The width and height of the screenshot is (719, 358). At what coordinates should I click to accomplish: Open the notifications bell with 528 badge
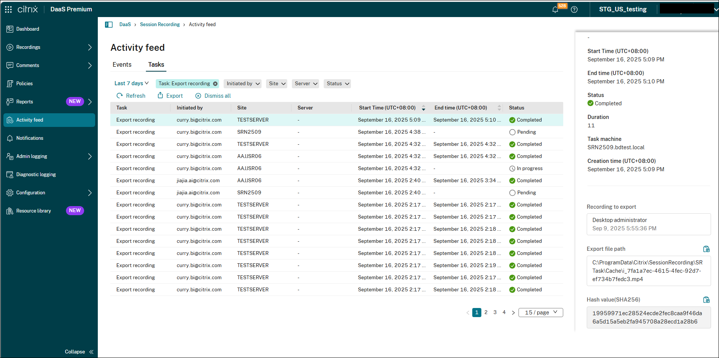click(x=555, y=9)
